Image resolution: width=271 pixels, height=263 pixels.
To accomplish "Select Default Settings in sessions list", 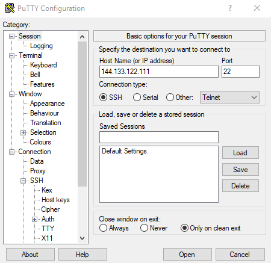I will tap(124, 151).
